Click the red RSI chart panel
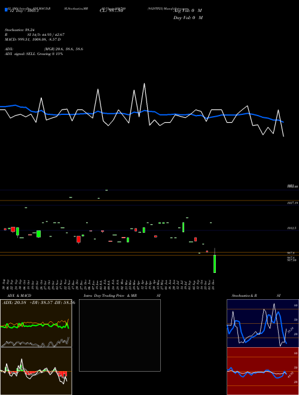The width and height of the screenshot is (299, 395). [x=263, y=371]
